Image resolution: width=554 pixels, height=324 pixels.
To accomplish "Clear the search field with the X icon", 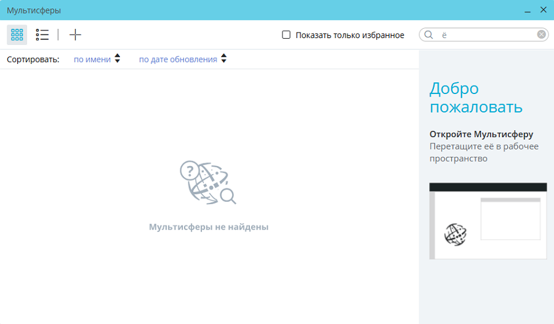I will point(541,34).
